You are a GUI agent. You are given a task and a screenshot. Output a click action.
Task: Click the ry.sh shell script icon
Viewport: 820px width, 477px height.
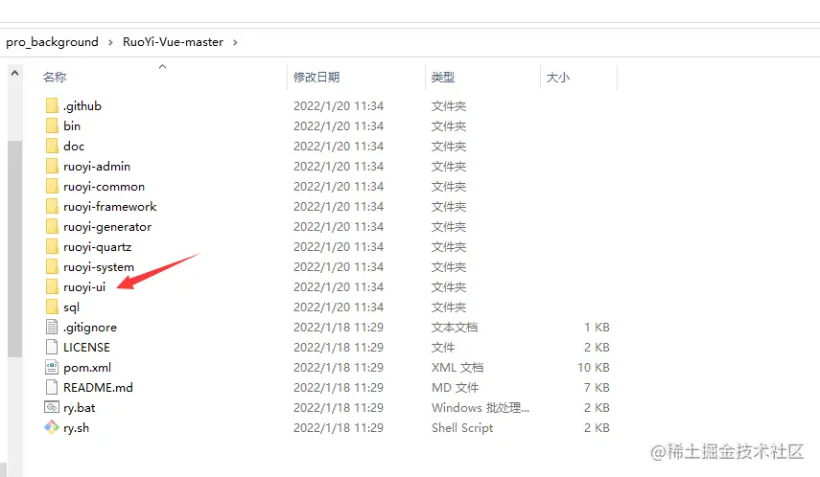pos(52,427)
